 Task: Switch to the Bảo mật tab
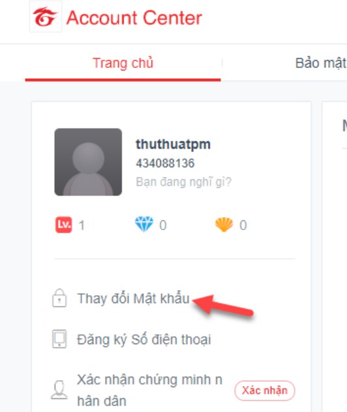(321, 63)
